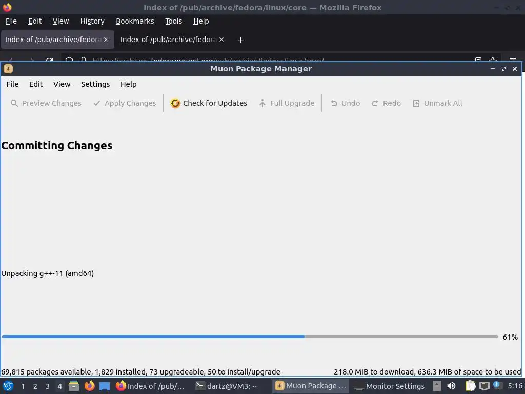This screenshot has height=394, width=525.
Task: Switch to the Firefox Index of /pub taskbar entry
Action: [150, 386]
